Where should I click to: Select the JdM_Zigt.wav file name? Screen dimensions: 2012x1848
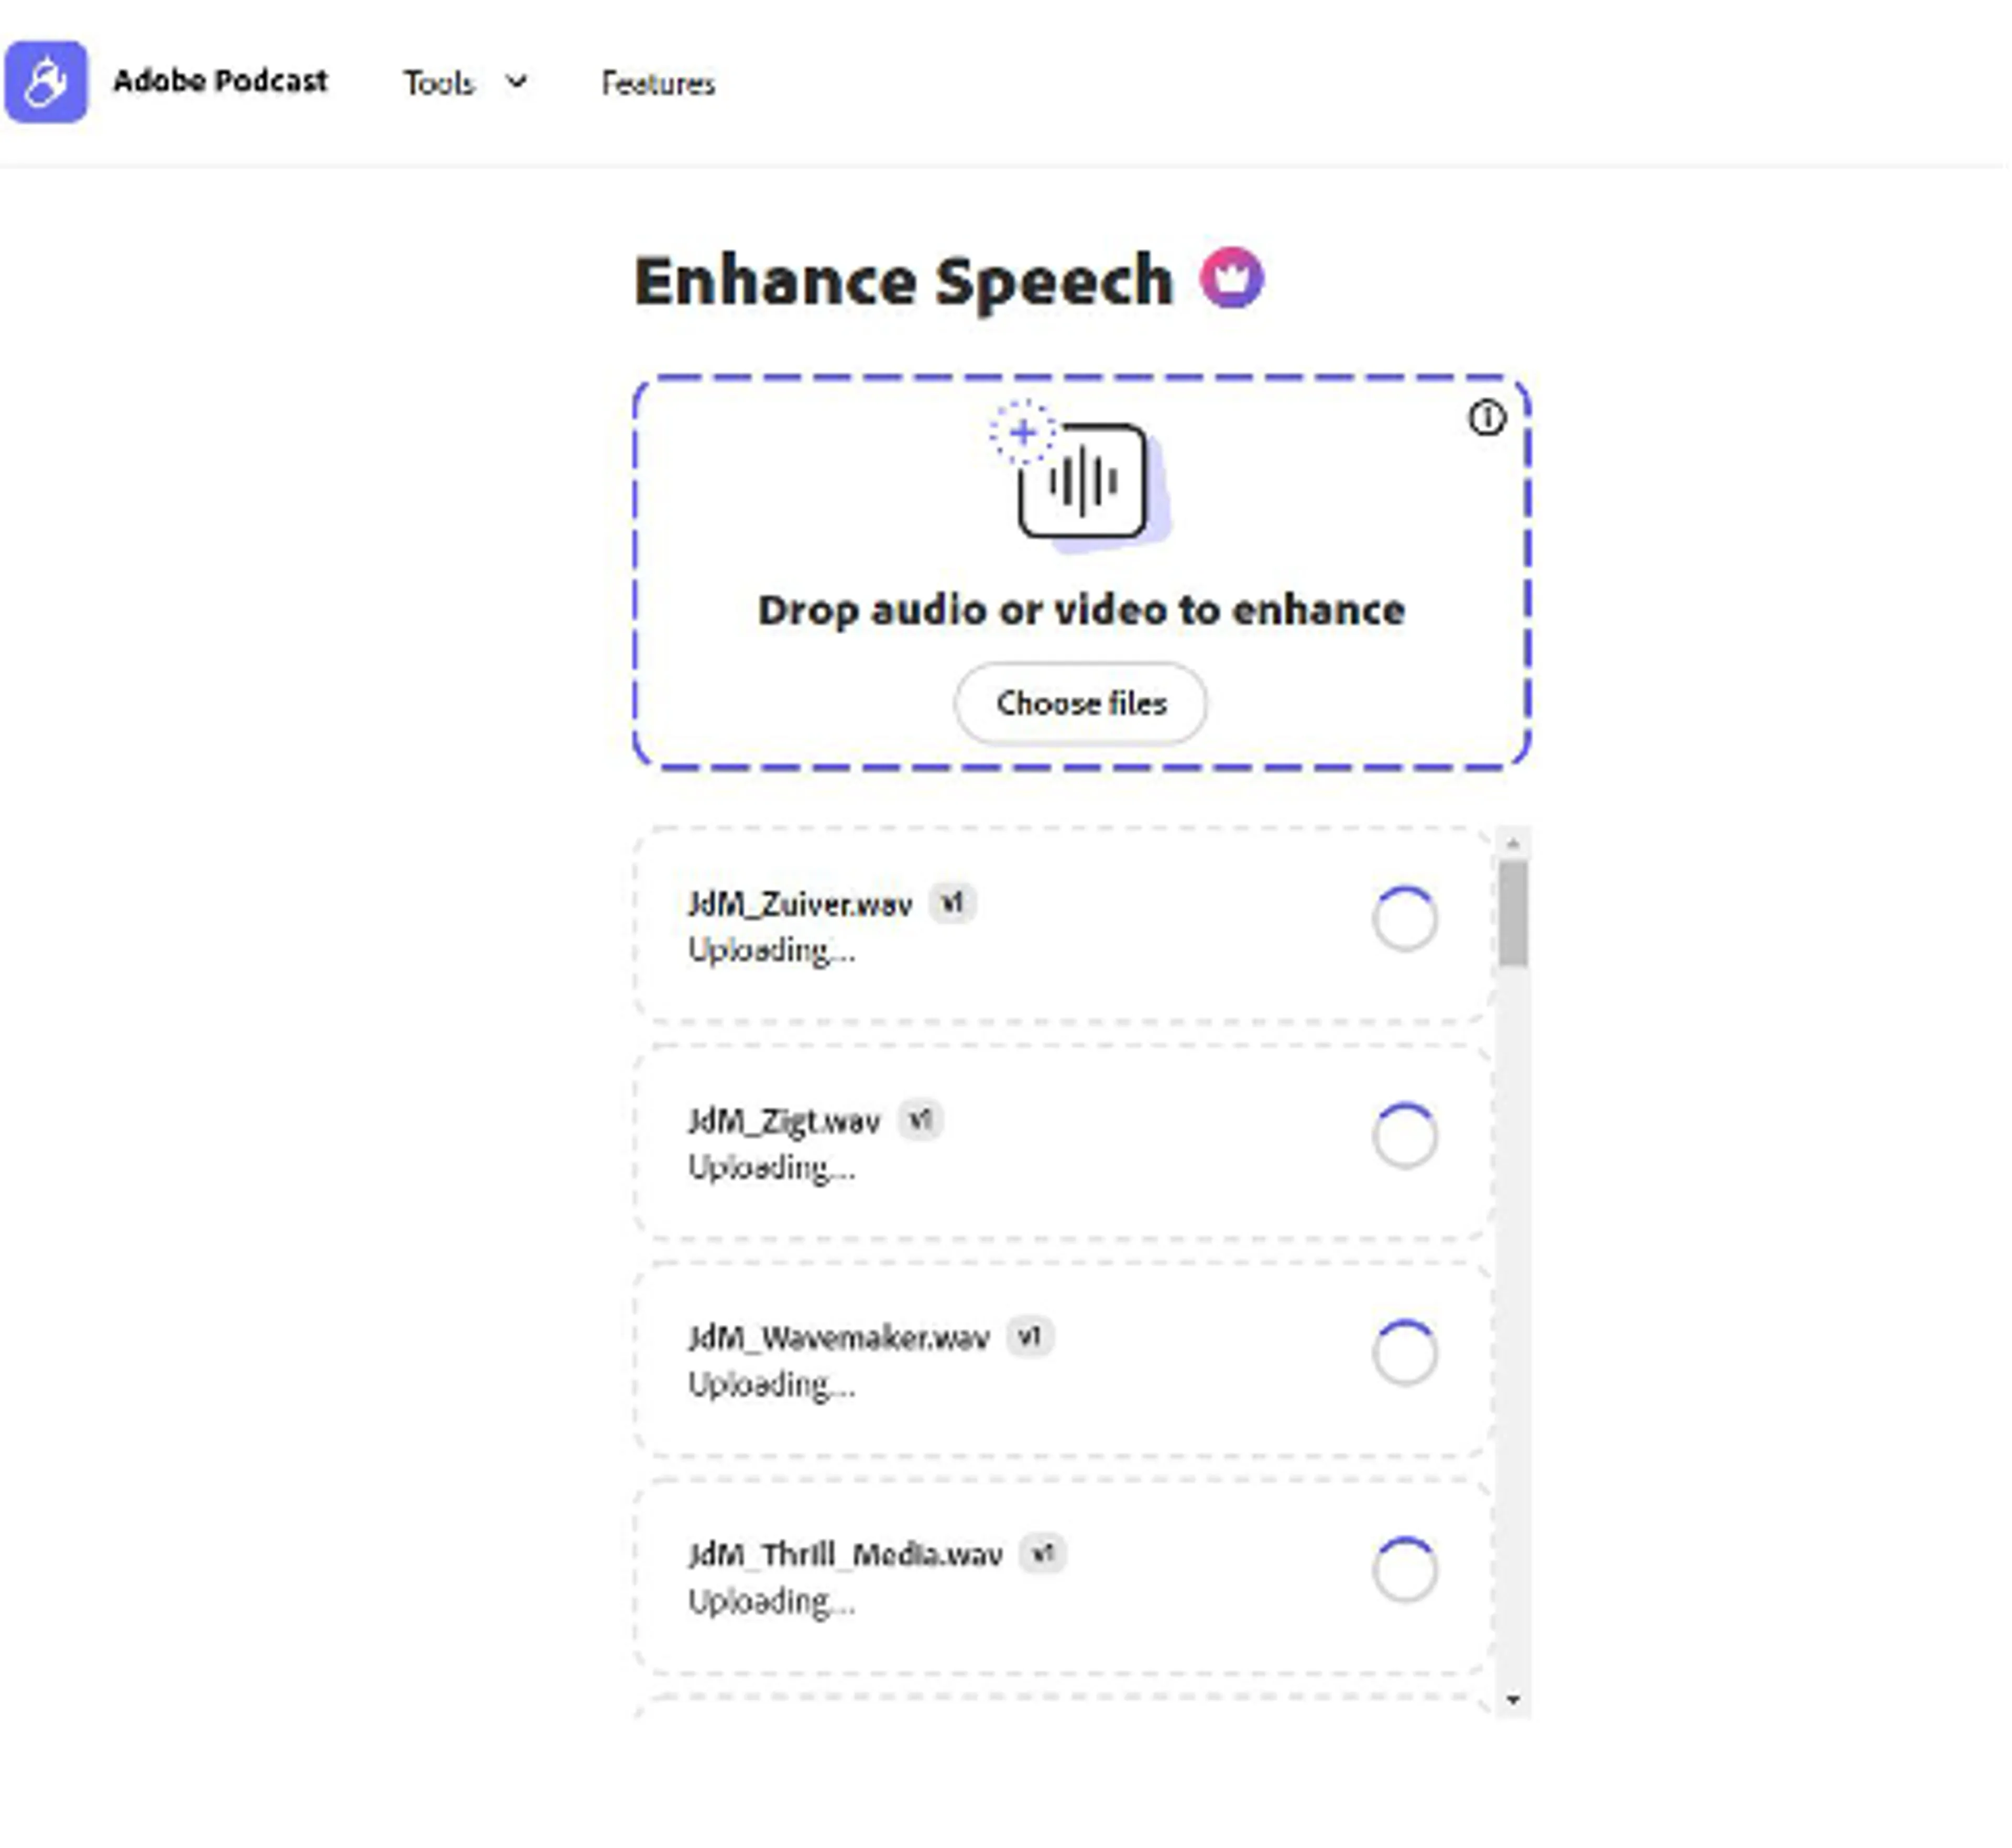tap(784, 1121)
